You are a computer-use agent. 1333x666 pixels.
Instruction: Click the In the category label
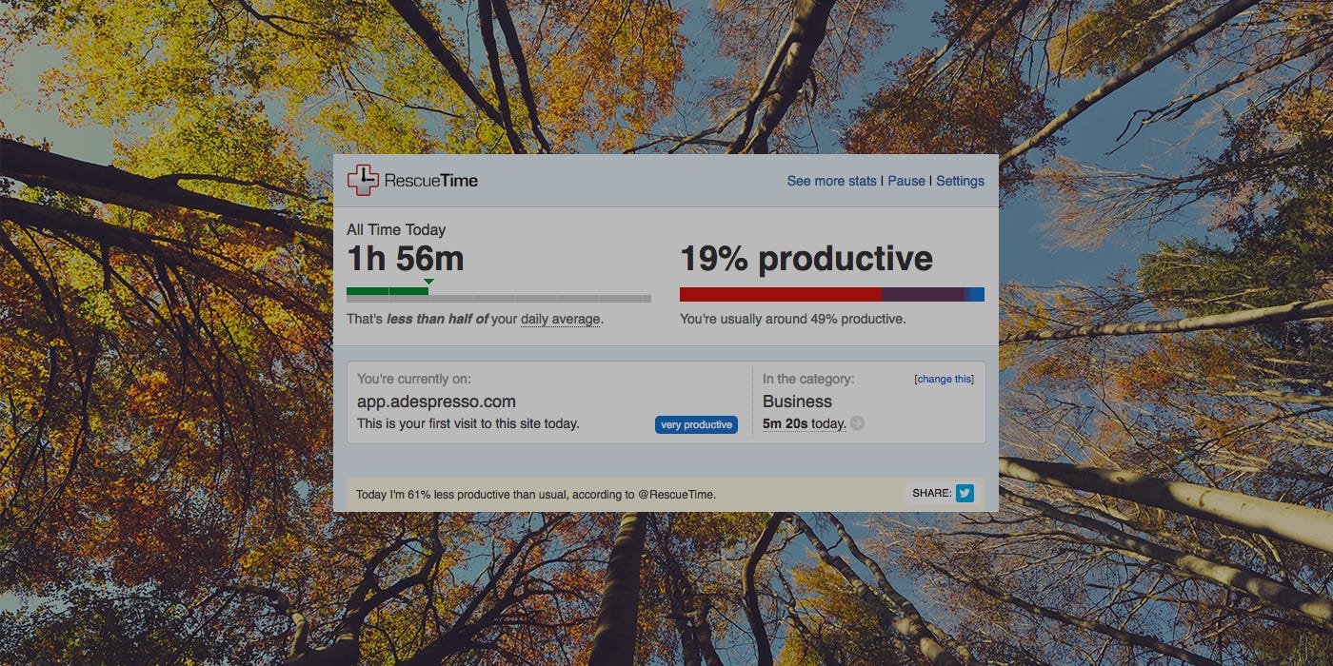tap(808, 379)
